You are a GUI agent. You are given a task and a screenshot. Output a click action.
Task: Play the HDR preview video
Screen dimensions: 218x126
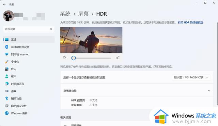pyautogui.click(x=65, y=57)
